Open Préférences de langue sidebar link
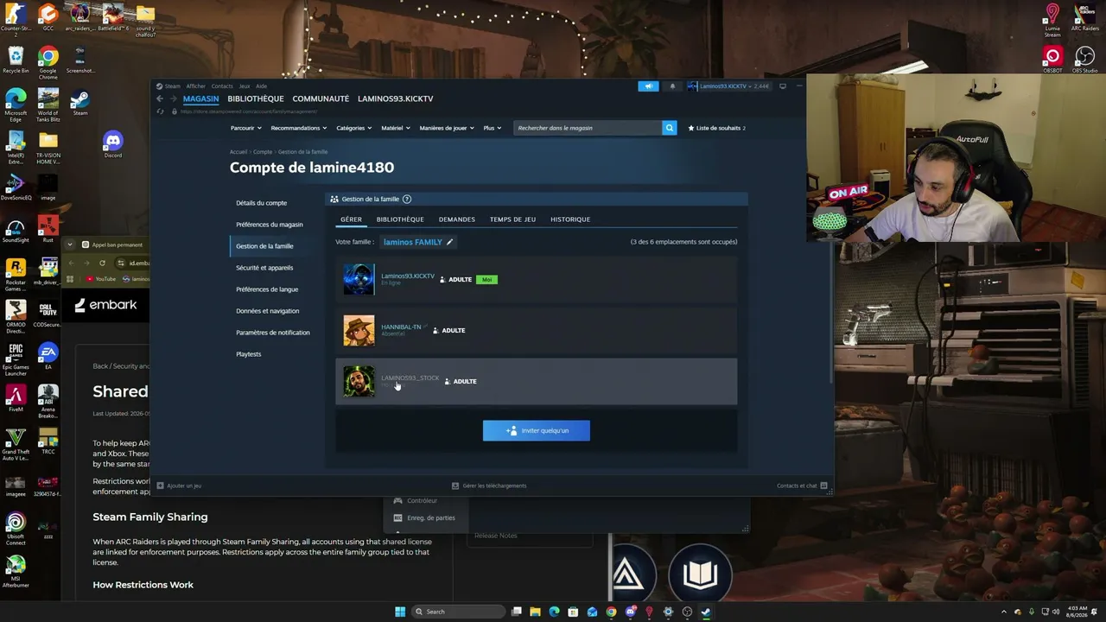The width and height of the screenshot is (1106, 622). coord(267,289)
